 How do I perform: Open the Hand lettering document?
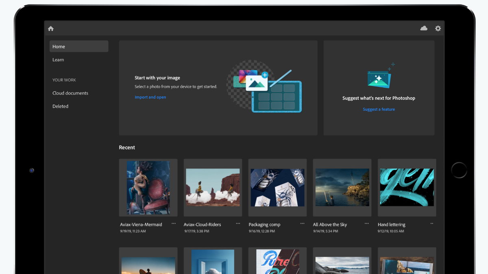coord(407,187)
